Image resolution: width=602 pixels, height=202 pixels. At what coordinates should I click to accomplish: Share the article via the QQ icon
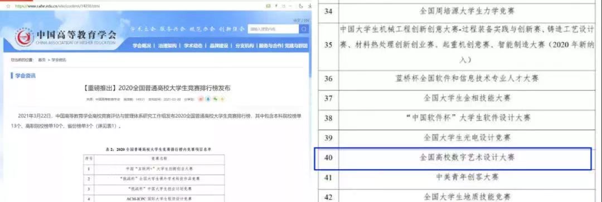coord(208,99)
